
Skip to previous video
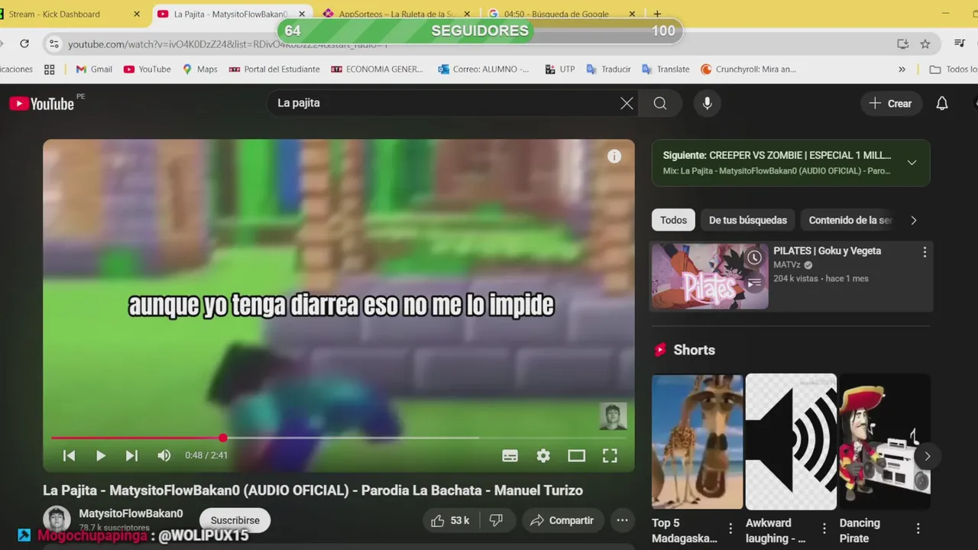click(x=69, y=456)
